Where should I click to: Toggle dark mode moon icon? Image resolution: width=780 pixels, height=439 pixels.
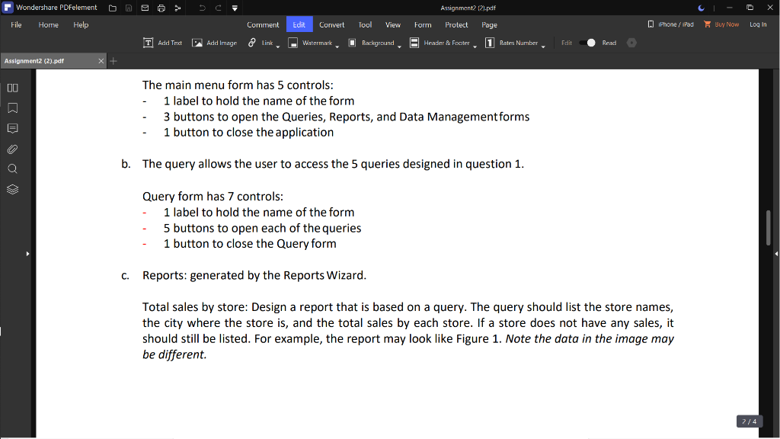click(x=702, y=8)
